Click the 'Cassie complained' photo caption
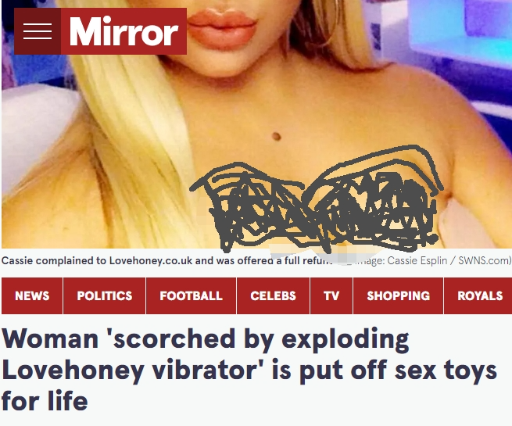 [166, 260]
